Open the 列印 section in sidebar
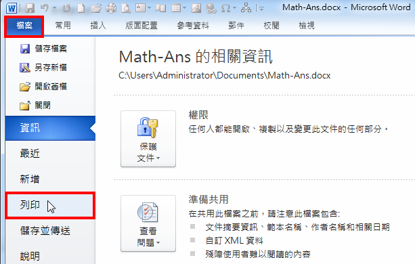The height and width of the screenshot is (264, 415). tap(50, 205)
